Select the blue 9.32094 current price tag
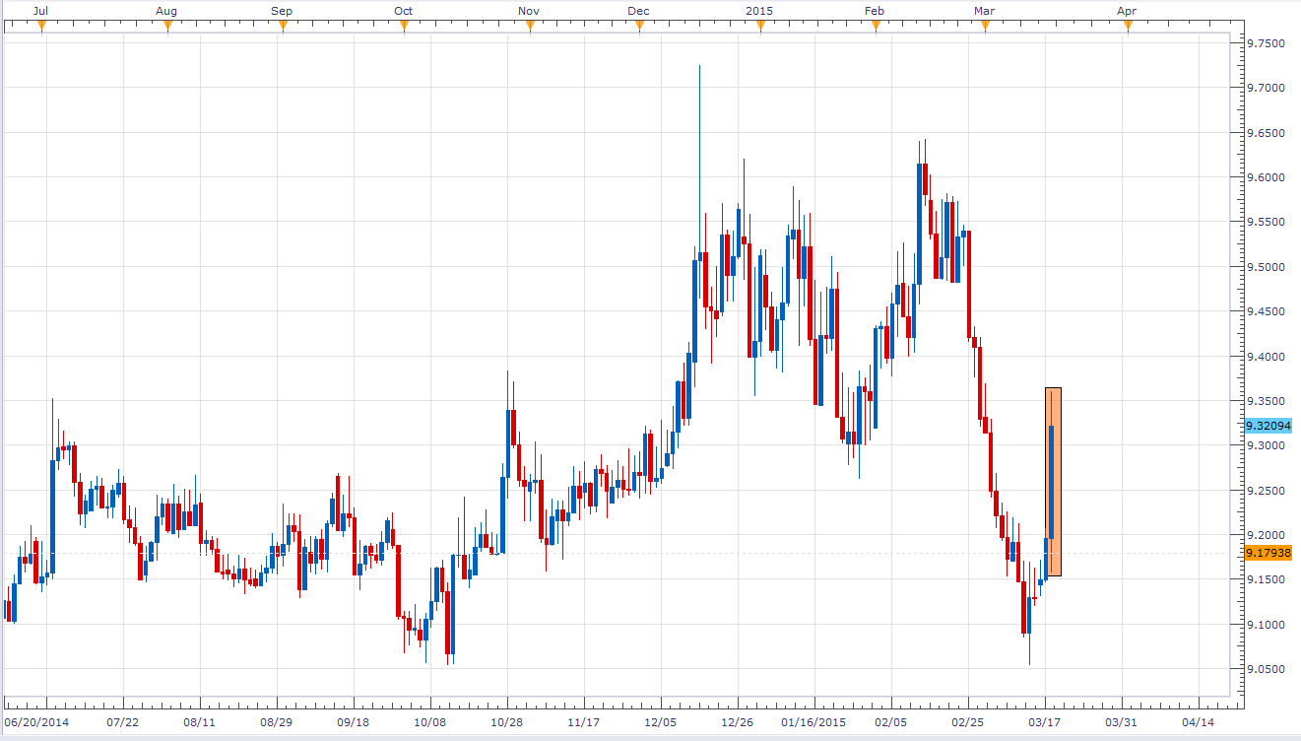 click(x=1268, y=427)
